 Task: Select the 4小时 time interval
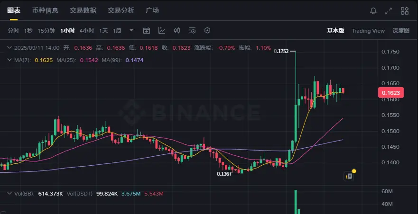(x=87, y=31)
